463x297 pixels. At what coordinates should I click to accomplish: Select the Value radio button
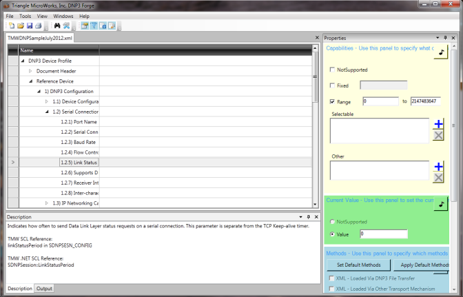point(333,234)
